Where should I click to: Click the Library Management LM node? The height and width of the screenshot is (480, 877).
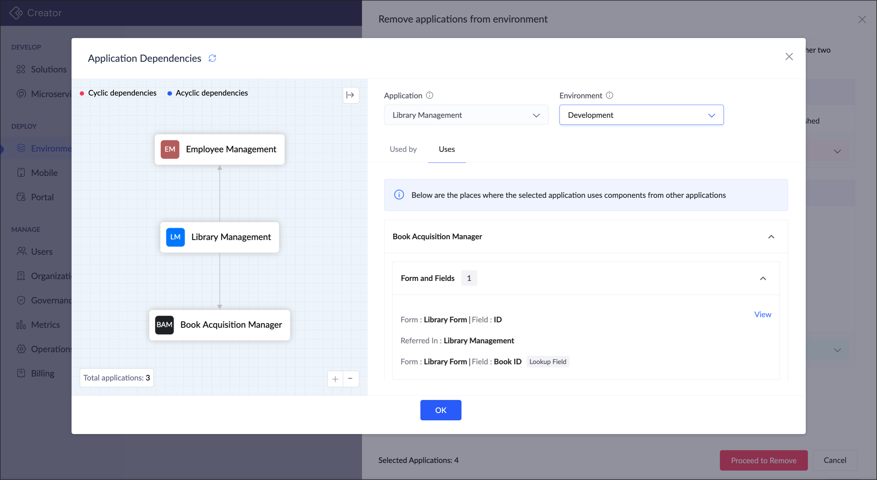click(x=220, y=237)
